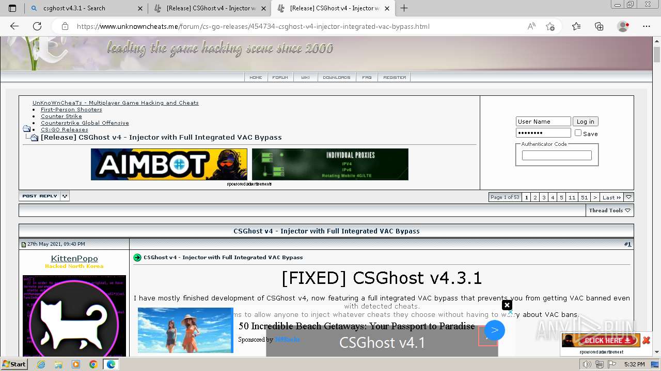The height and width of the screenshot is (371, 661).
Task: Open Collections panel
Action: click(x=599, y=26)
